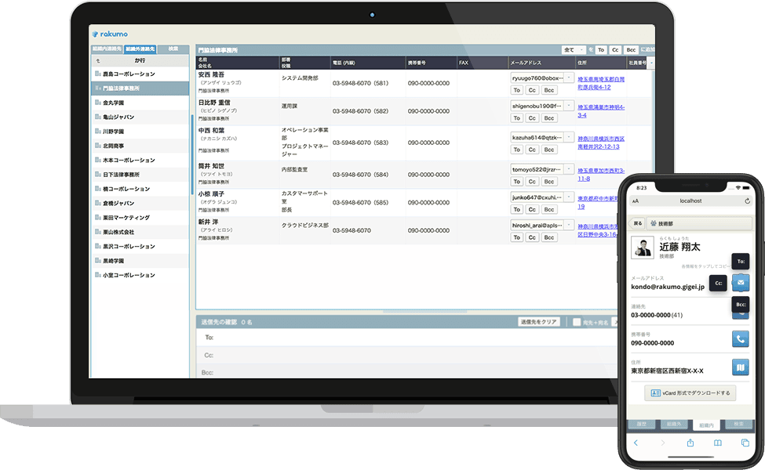
Task: Click 送信先をクリア button
Action: (538, 322)
